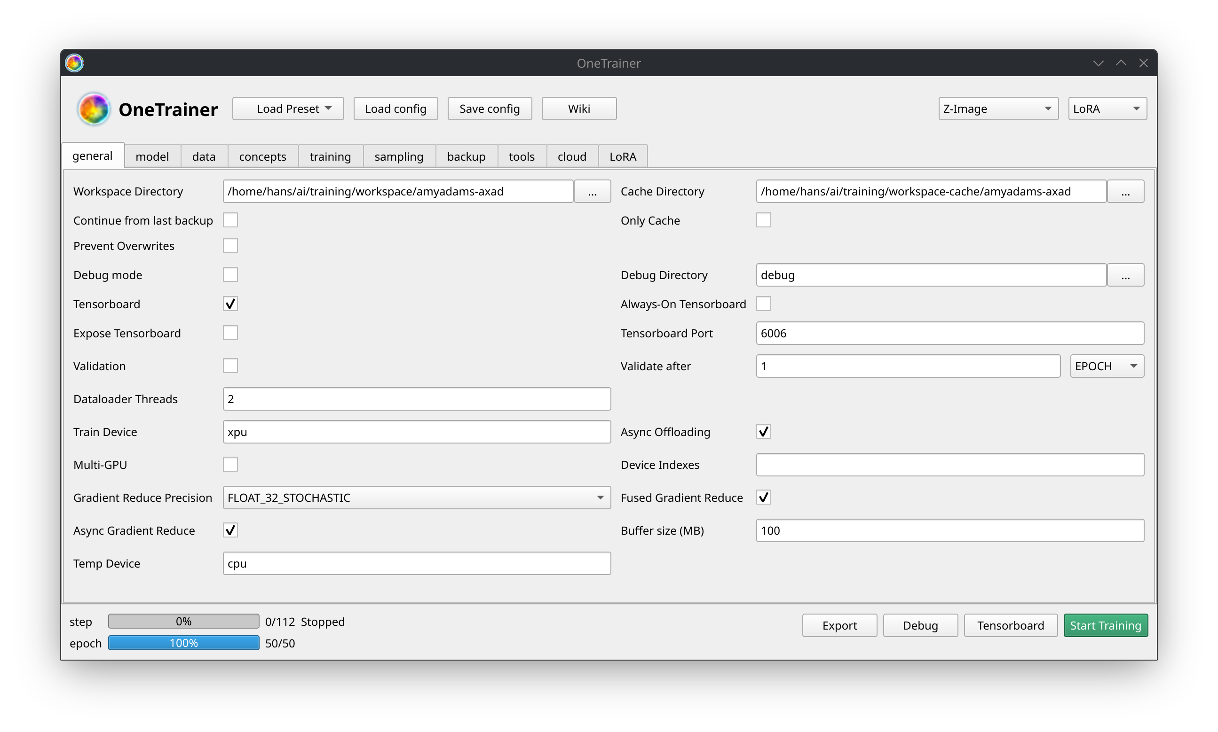Click the step progress bar
Viewport: 1218px width, 732px height.
click(x=184, y=621)
